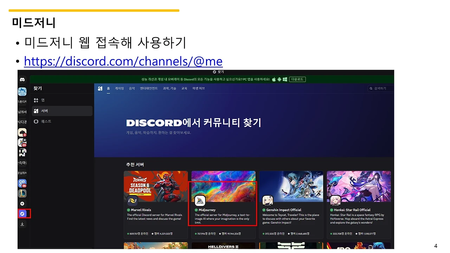The height and width of the screenshot is (253, 450).
Task: Click the Apple platform icon in the banner
Action: click(274, 79)
